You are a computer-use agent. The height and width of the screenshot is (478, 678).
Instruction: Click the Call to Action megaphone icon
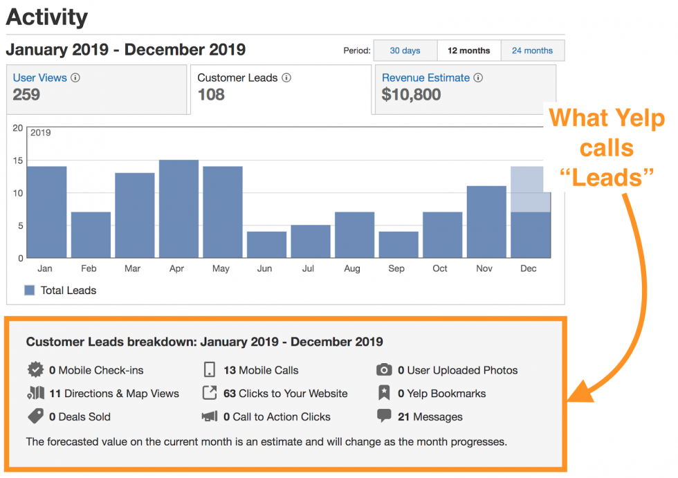(x=210, y=416)
